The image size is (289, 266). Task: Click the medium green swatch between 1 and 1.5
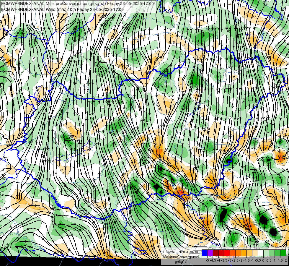tap(277, 253)
